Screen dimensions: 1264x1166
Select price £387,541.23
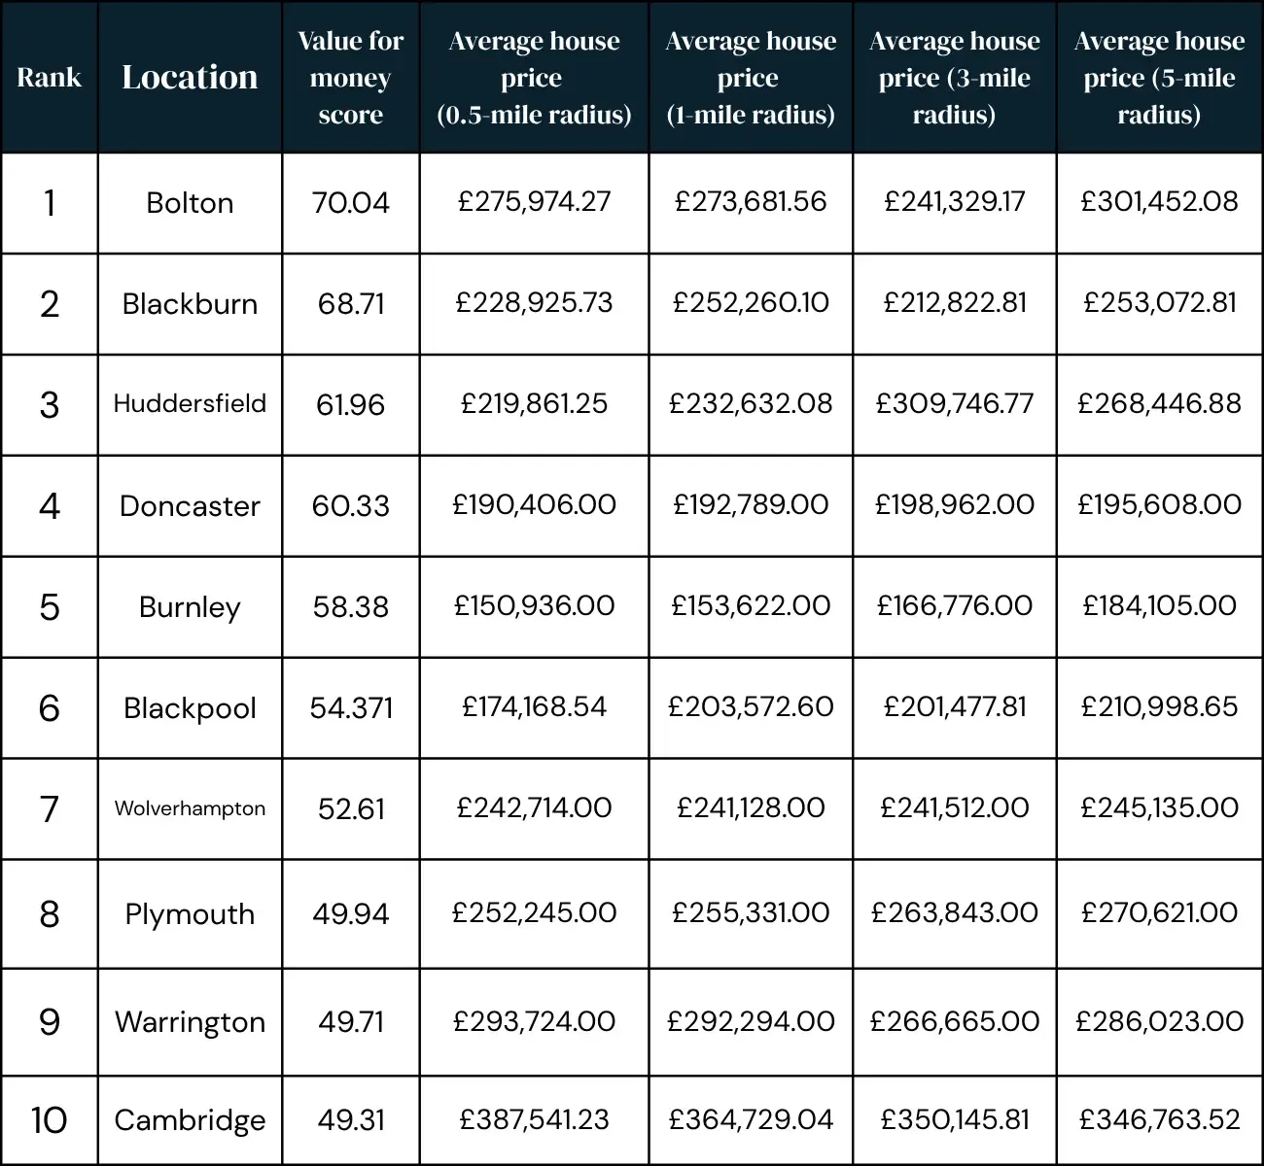coord(534,1120)
